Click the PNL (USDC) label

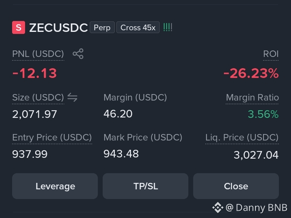coord(38,54)
